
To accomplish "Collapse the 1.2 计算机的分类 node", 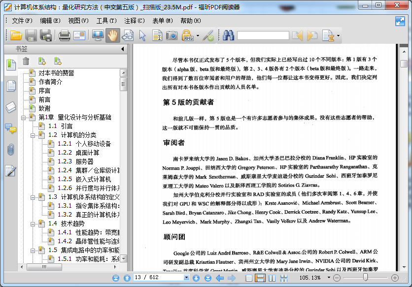I will pos(33,135).
